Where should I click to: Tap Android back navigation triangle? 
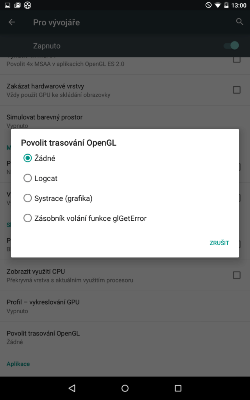(72, 388)
